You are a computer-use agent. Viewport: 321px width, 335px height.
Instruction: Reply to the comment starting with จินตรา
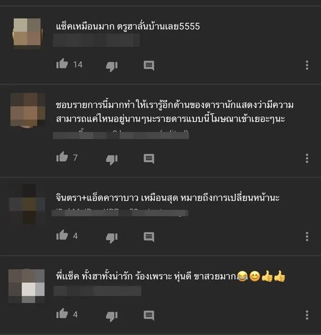coord(149,237)
